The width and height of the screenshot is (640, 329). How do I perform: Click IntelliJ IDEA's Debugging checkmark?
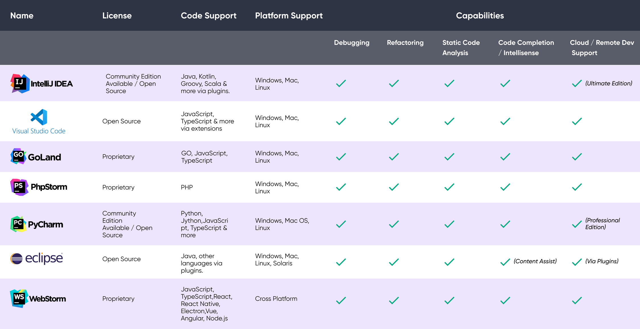pyautogui.click(x=340, y=83)
